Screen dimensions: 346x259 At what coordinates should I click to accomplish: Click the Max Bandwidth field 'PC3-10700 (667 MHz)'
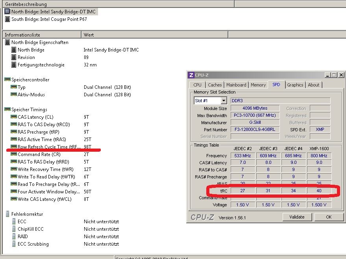click(x=255, y=115)
